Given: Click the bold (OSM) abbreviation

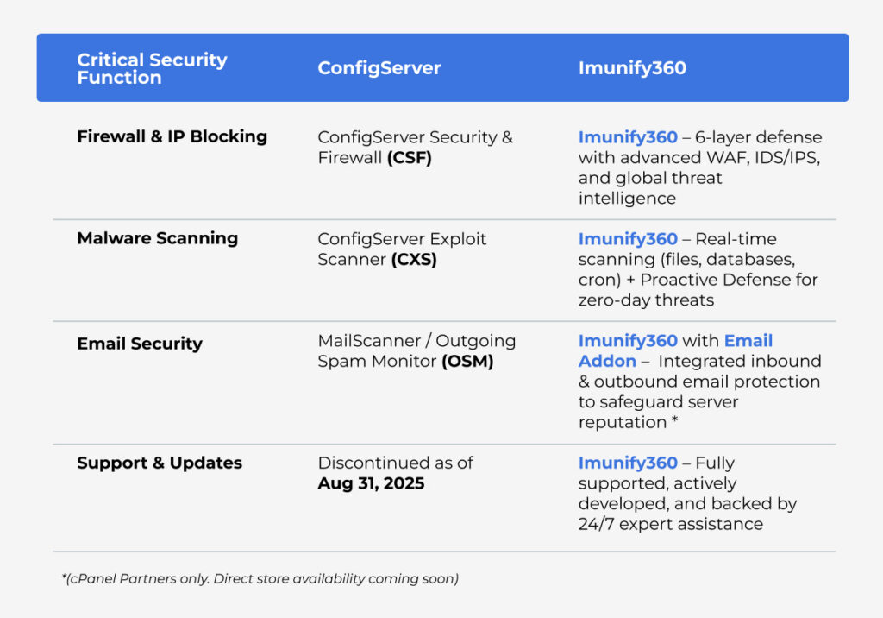Looking at the screenshot, I should pyautogui.click(x=467, y=362).
